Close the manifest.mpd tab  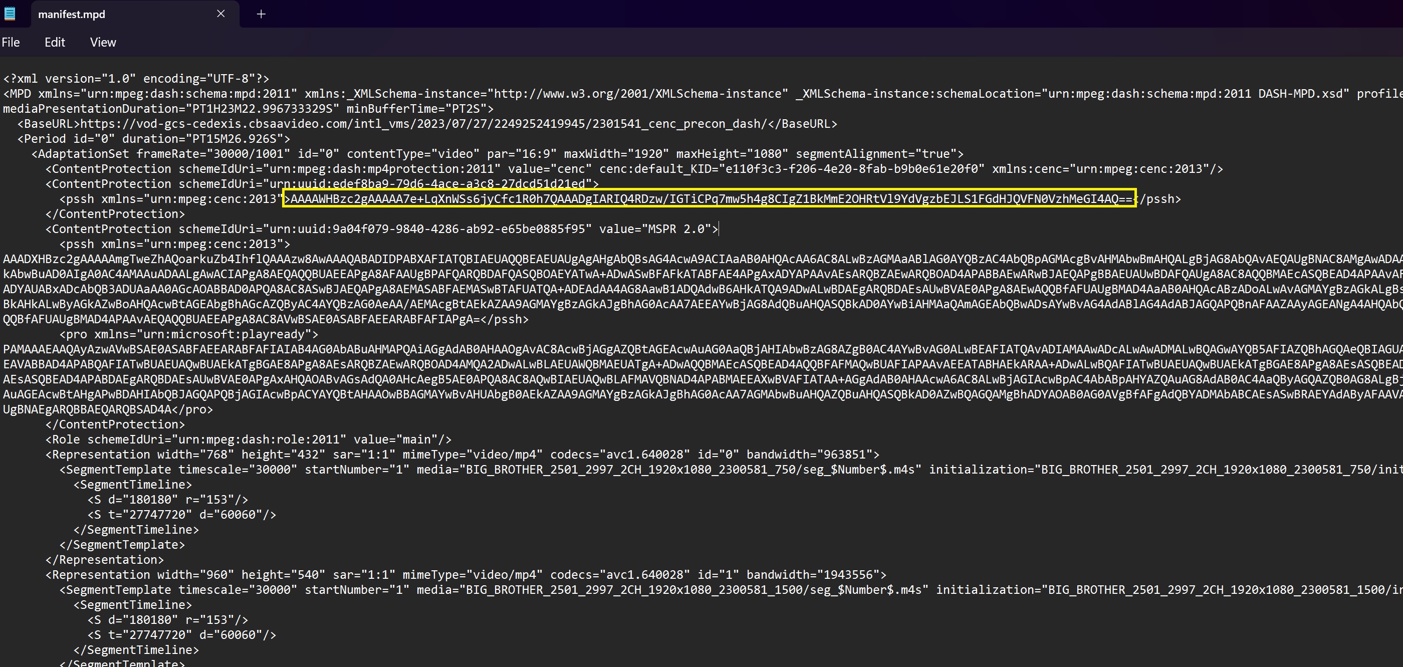pyautogui.click(x=220, y=14)
